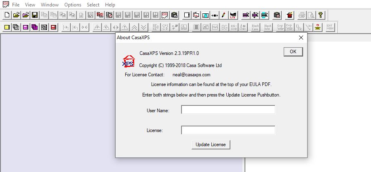The width and height of the screenshot is (371, 172).
Task: Click the floppy disk Save icon
Action: tap(35, 15)
